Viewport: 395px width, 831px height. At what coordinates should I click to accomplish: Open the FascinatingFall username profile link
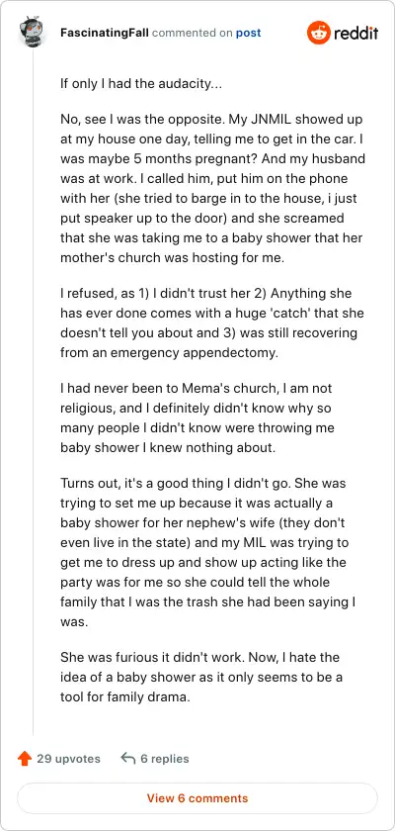tap(105, 33)
